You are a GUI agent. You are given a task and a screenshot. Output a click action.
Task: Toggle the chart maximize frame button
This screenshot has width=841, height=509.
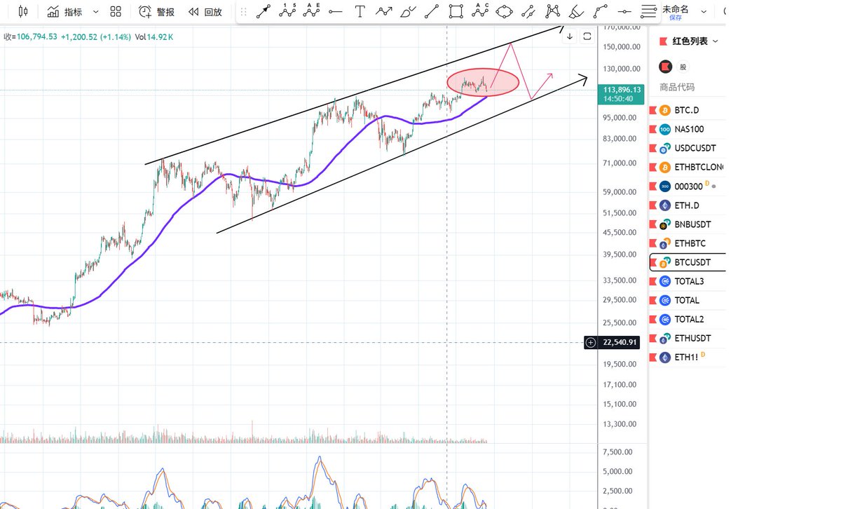(587, 36)
